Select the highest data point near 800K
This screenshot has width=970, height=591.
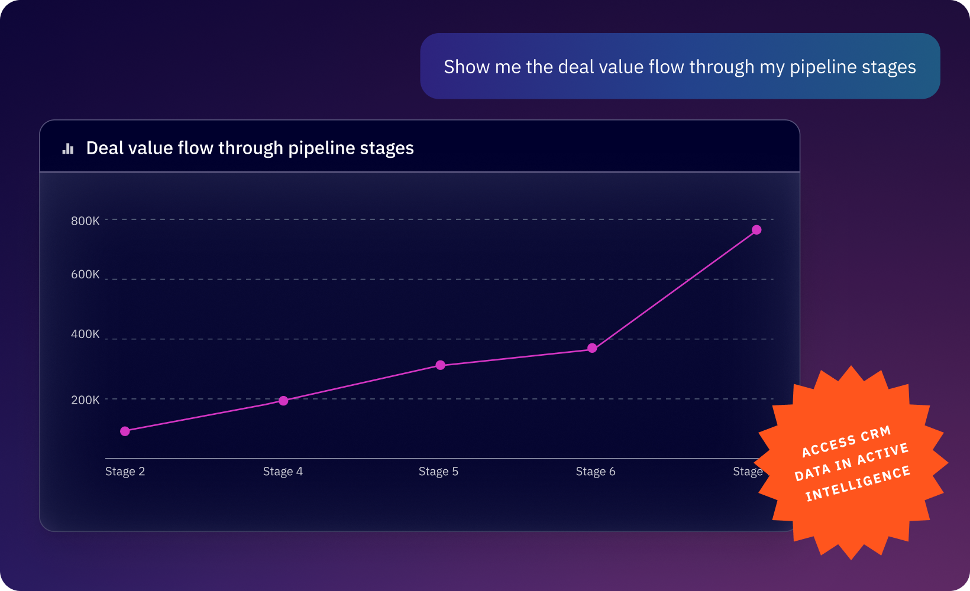coord(756,230)
